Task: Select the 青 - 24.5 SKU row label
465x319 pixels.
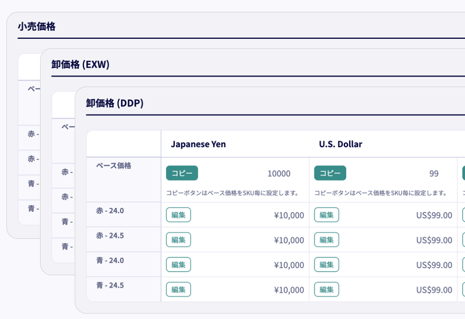Action: [110, 285]
